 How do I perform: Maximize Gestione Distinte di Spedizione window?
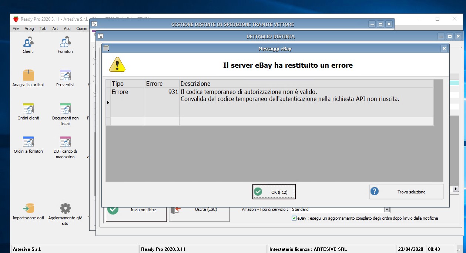[x=380, y=24]
